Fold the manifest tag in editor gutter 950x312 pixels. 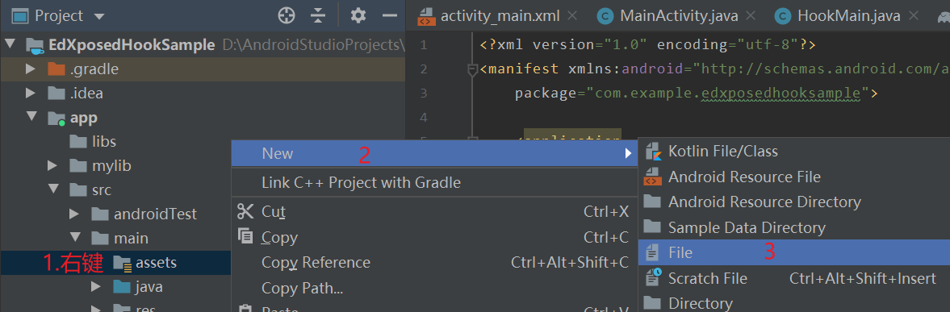[x=472, y=69]
